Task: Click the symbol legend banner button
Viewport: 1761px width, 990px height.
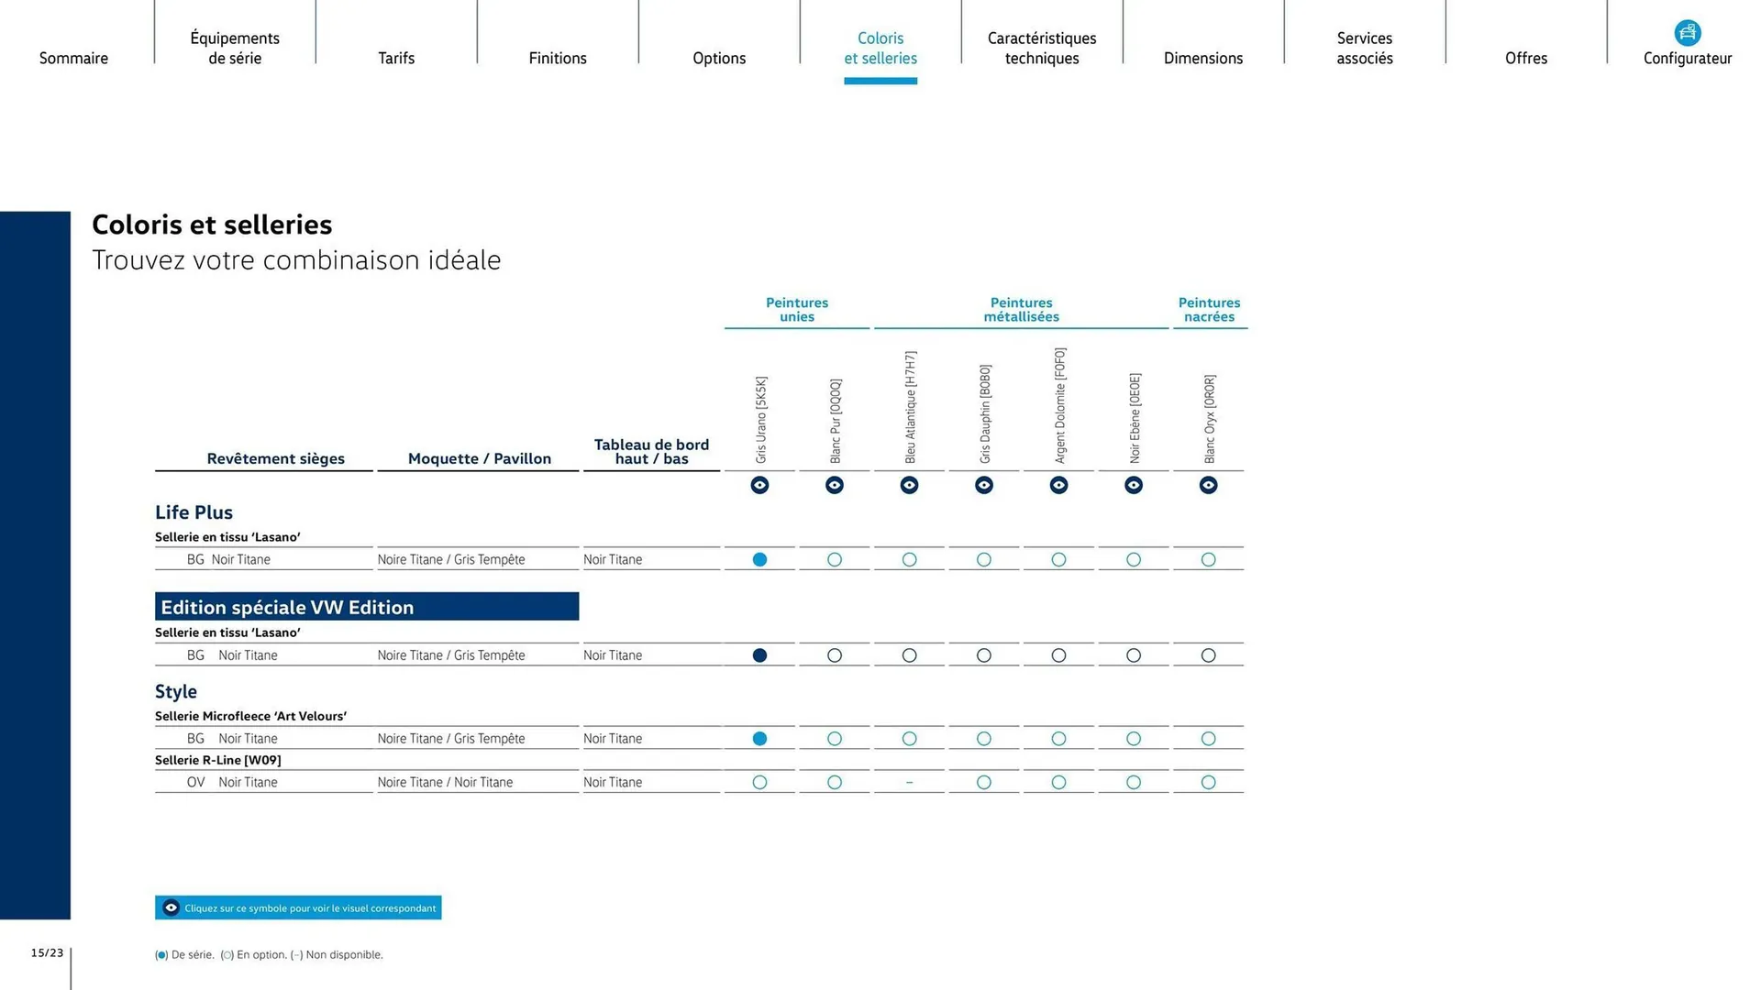Action: point(298,907)
